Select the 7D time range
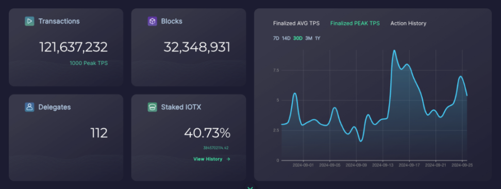Screen dimensions: 501x189 [276, 38]
